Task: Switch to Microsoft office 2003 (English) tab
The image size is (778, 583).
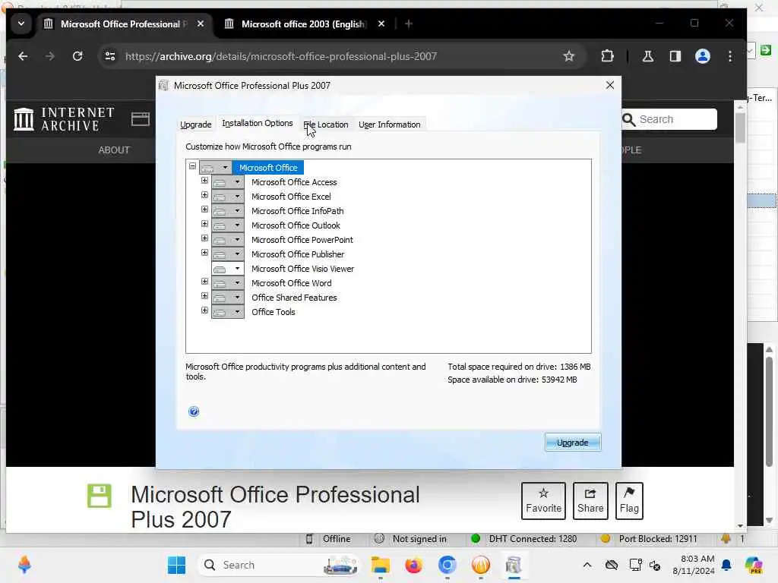Action: [303, 24]
